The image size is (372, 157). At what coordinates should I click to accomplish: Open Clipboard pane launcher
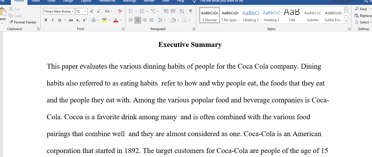point(38,29)
